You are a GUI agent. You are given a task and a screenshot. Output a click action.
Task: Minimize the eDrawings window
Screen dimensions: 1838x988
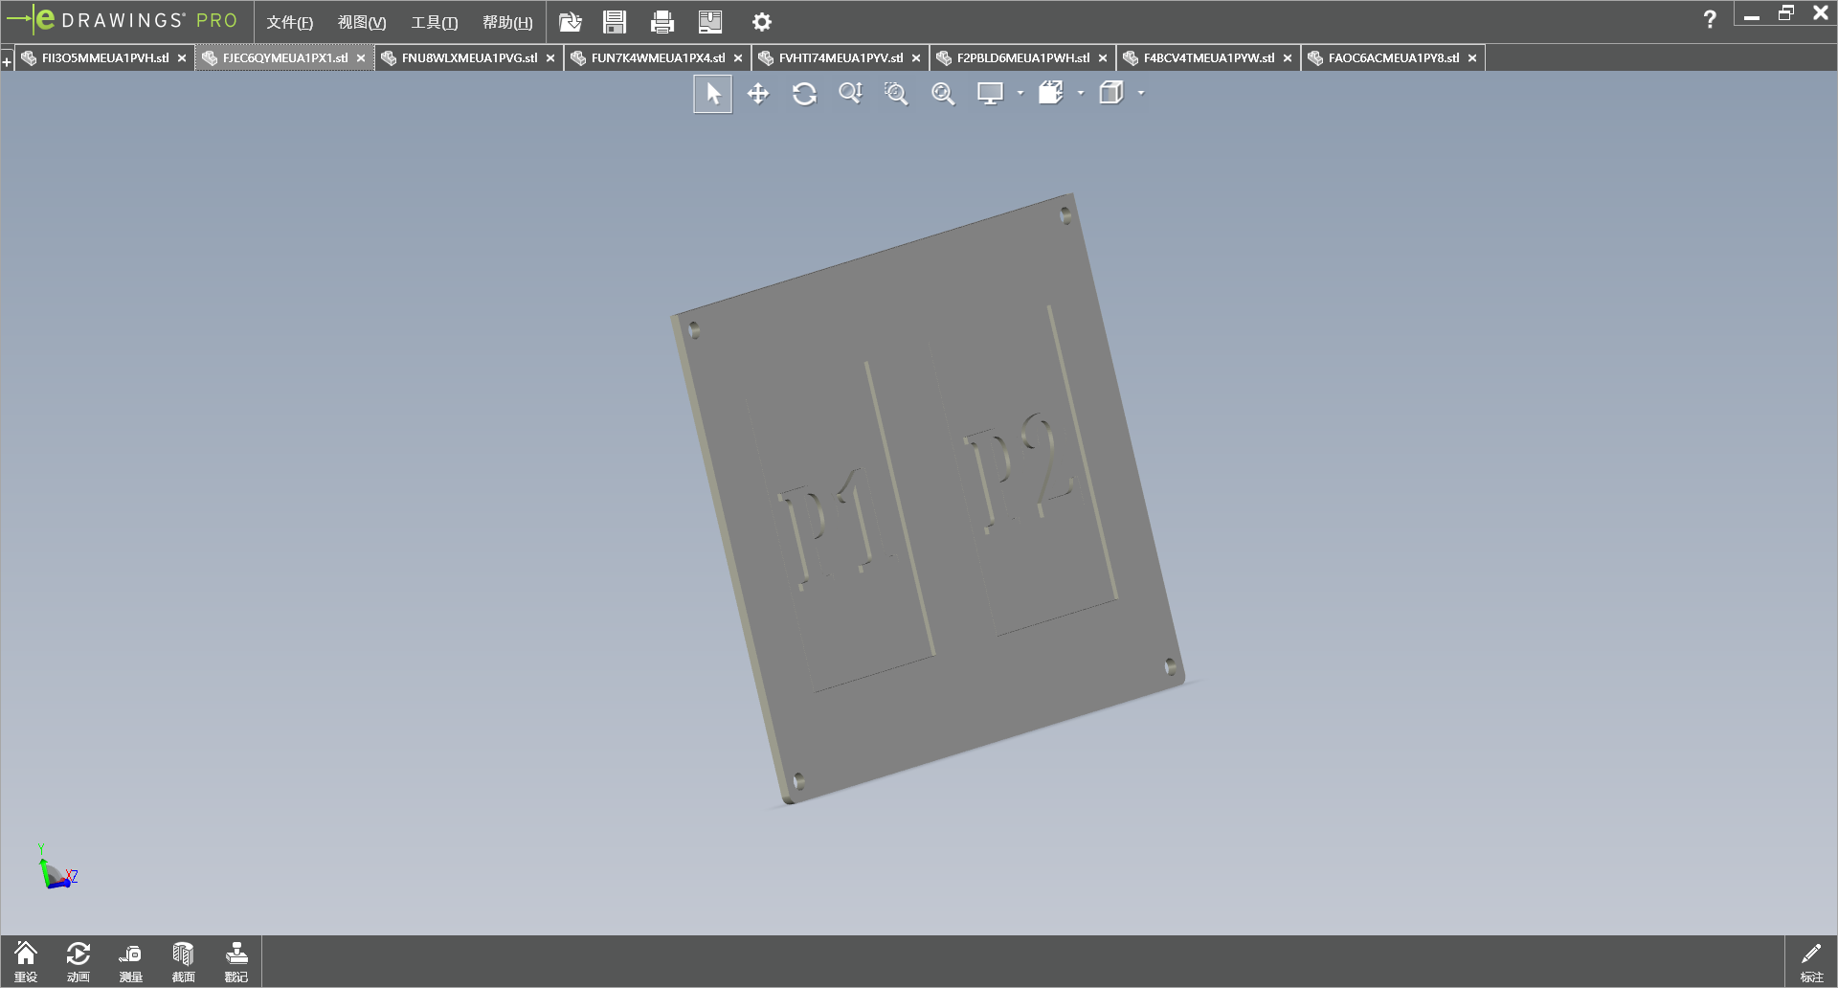1752,15
